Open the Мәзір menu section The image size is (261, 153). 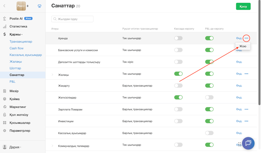pyautogui.click(x=14, y=91)
